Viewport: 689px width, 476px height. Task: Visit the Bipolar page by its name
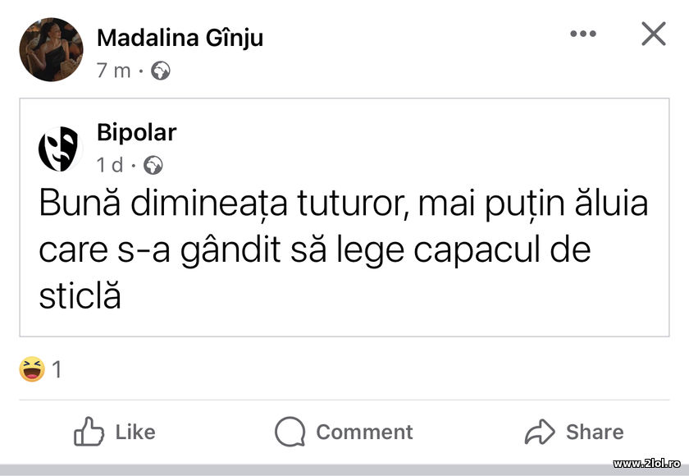click(x=136, y=132)
